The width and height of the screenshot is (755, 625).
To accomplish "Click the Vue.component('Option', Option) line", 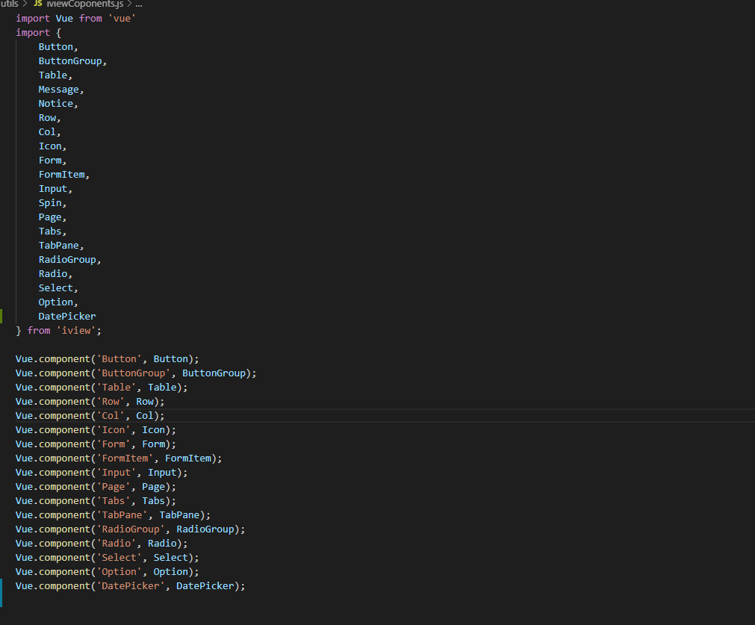I will coord(107,572).
